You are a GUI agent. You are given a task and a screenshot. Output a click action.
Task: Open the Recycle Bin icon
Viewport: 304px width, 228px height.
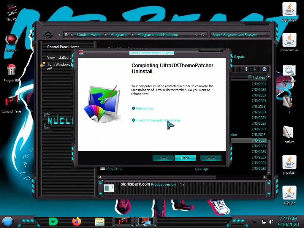(x=12, y=74)
